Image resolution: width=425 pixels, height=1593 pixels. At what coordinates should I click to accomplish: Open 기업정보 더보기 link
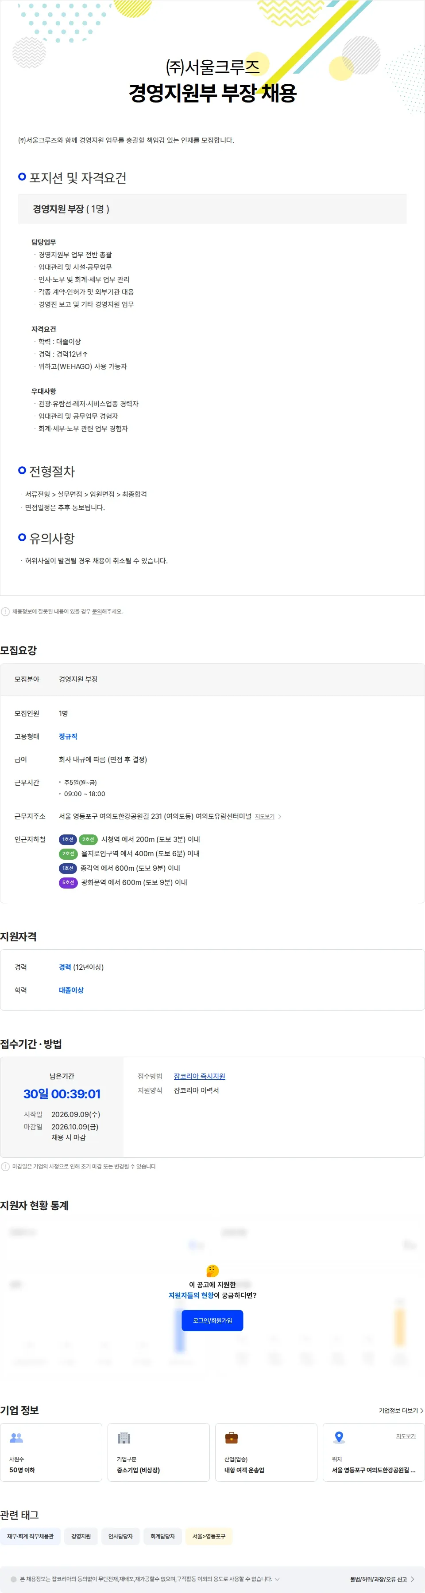pyautogui.click(x=401, y=1410)
